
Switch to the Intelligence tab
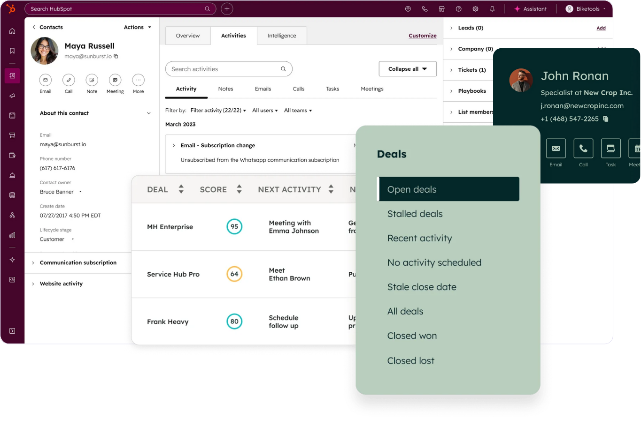tap(282, 36)
